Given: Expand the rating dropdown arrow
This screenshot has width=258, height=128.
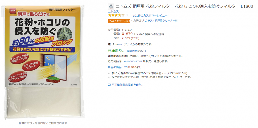Looking at the screenshot, I should pyautogui.click(x=127, y=15).
